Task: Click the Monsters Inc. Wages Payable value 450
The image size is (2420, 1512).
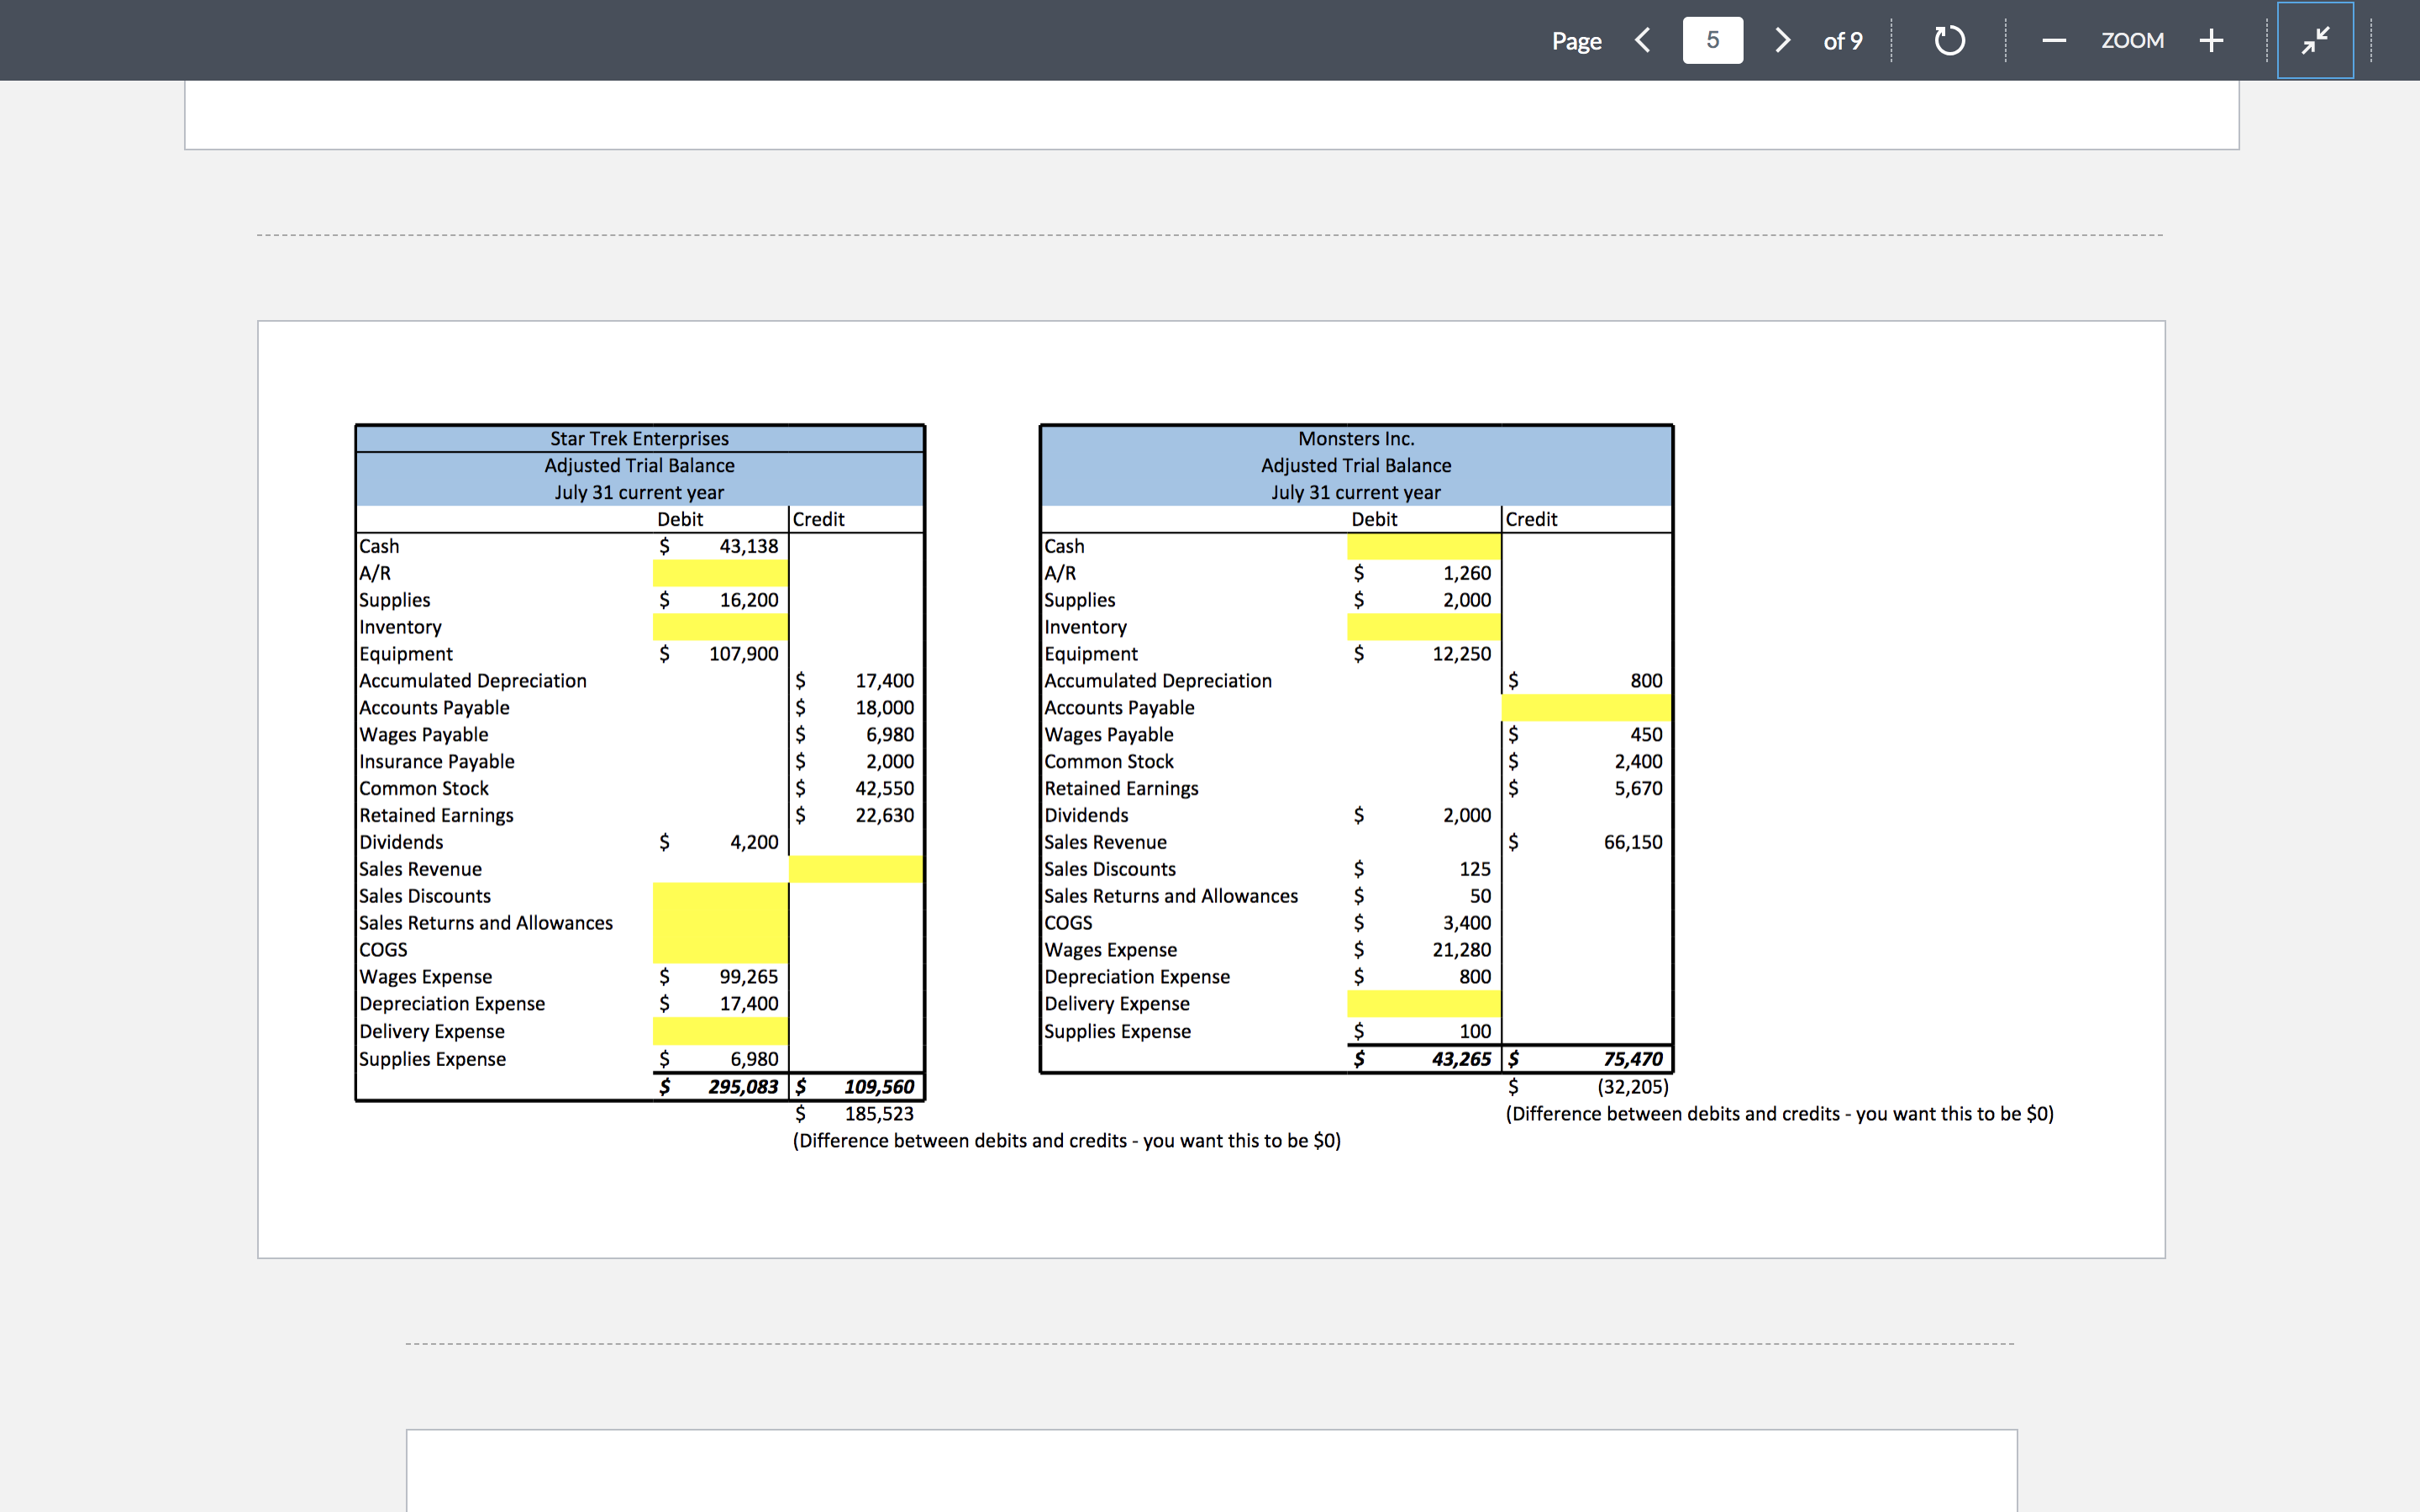Action: coord(1646,735)
